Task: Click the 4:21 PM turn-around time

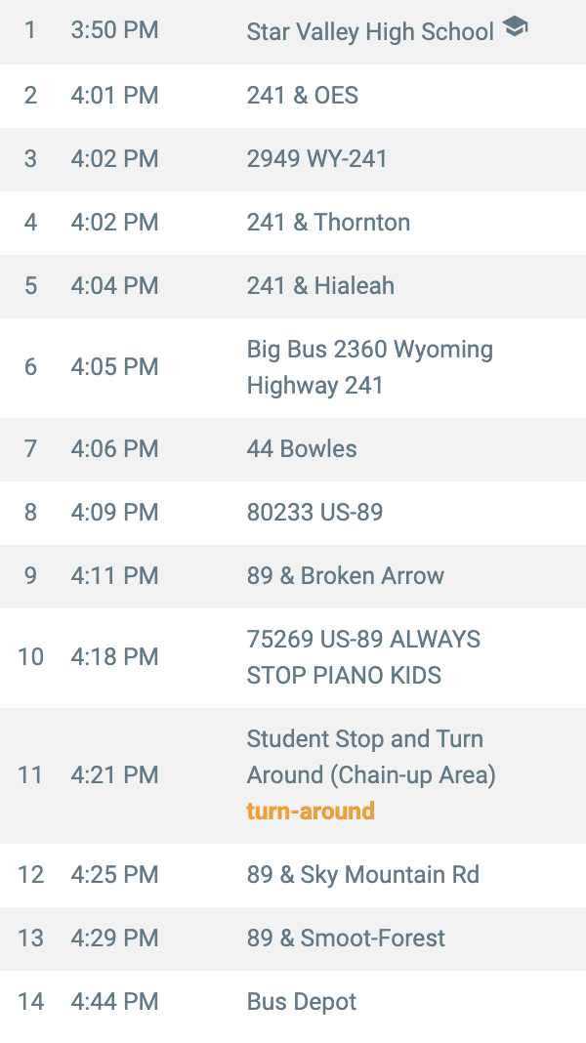Action: point(114,775)
